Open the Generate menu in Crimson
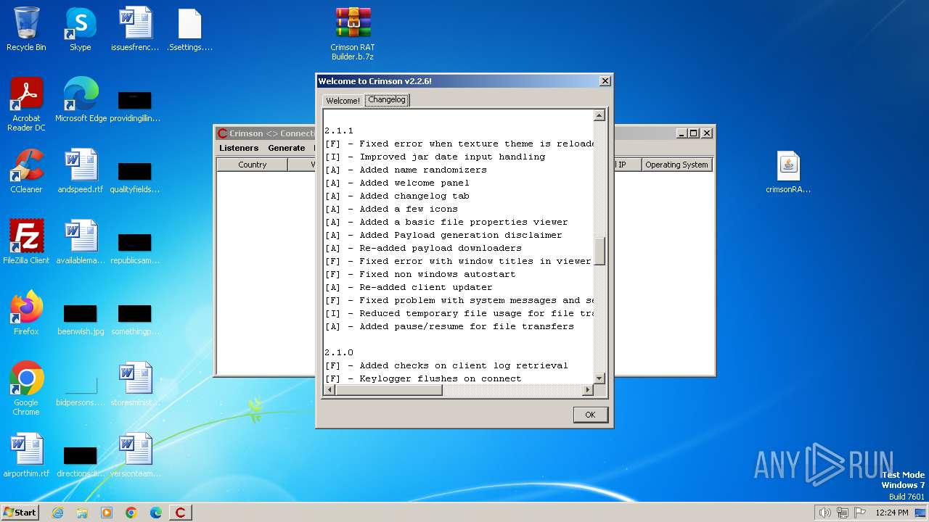Image resolution: width=929 pixels, height=522 pixels. 286,148
